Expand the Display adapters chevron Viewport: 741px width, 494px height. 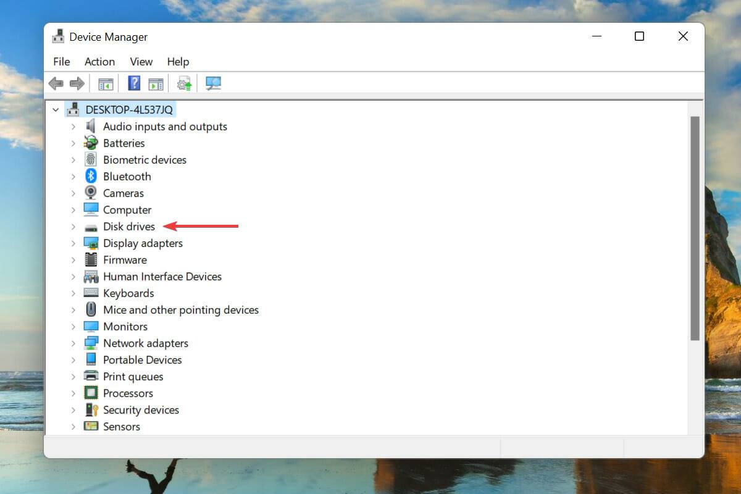tap(73, 243)
